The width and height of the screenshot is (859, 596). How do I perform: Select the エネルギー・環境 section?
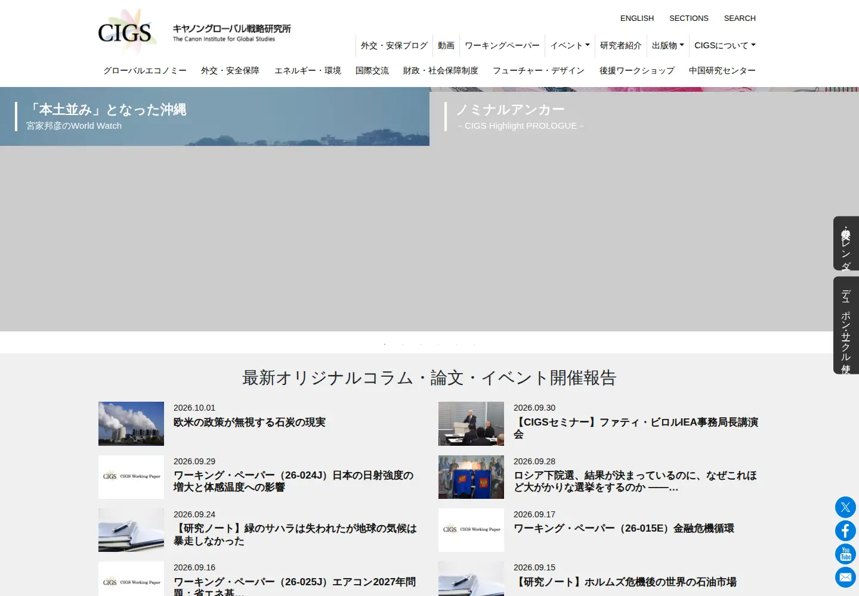(308, 70)
